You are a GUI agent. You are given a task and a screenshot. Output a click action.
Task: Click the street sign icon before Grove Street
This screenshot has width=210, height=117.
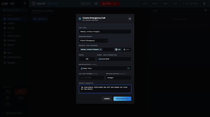pos(100,59)
